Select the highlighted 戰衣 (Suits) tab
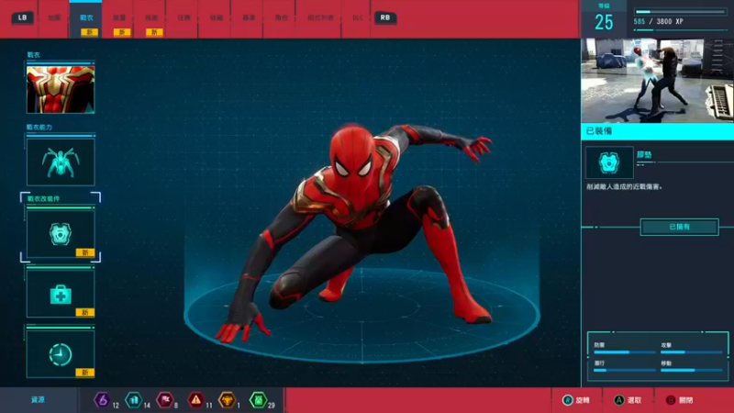734x413 pixels. [x=86, y=17]
